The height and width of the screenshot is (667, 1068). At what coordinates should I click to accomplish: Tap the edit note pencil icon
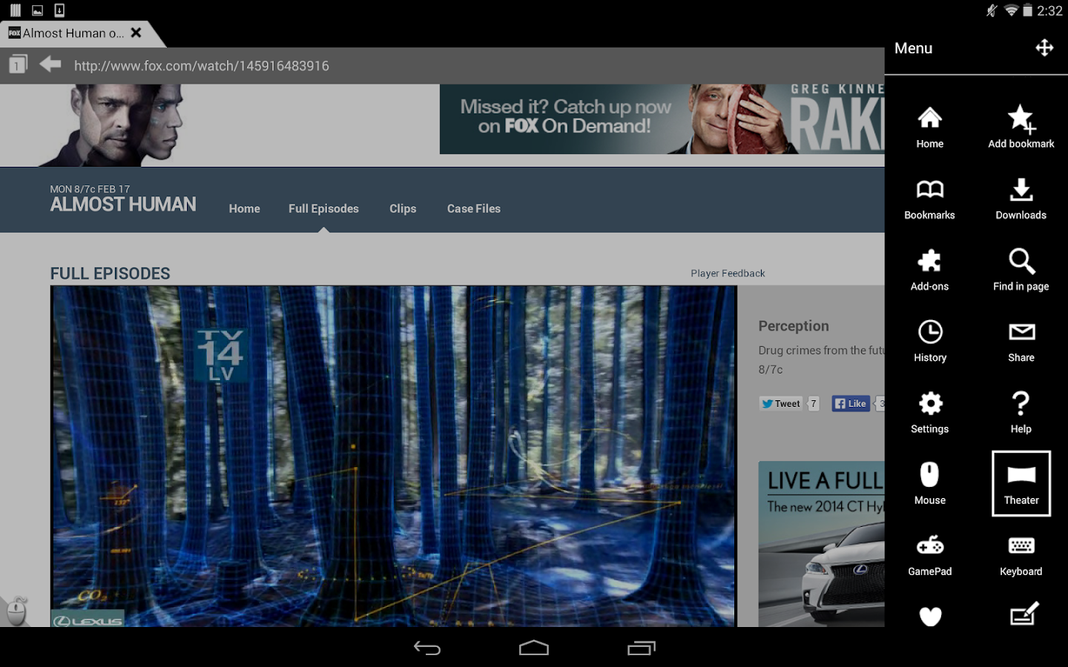[x=1023, y=614]
